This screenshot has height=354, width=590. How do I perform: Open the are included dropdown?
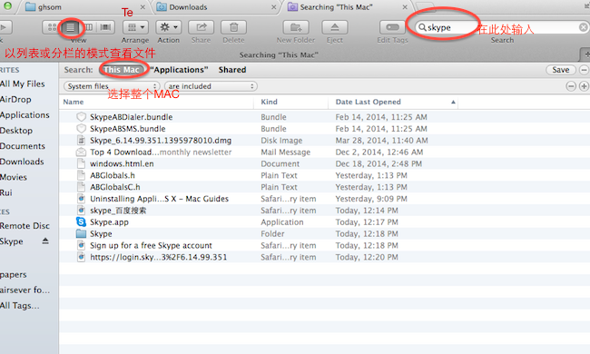point(211,86)
